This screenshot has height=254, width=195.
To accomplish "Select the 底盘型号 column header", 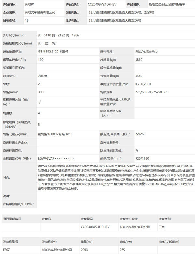I will 87,219.
